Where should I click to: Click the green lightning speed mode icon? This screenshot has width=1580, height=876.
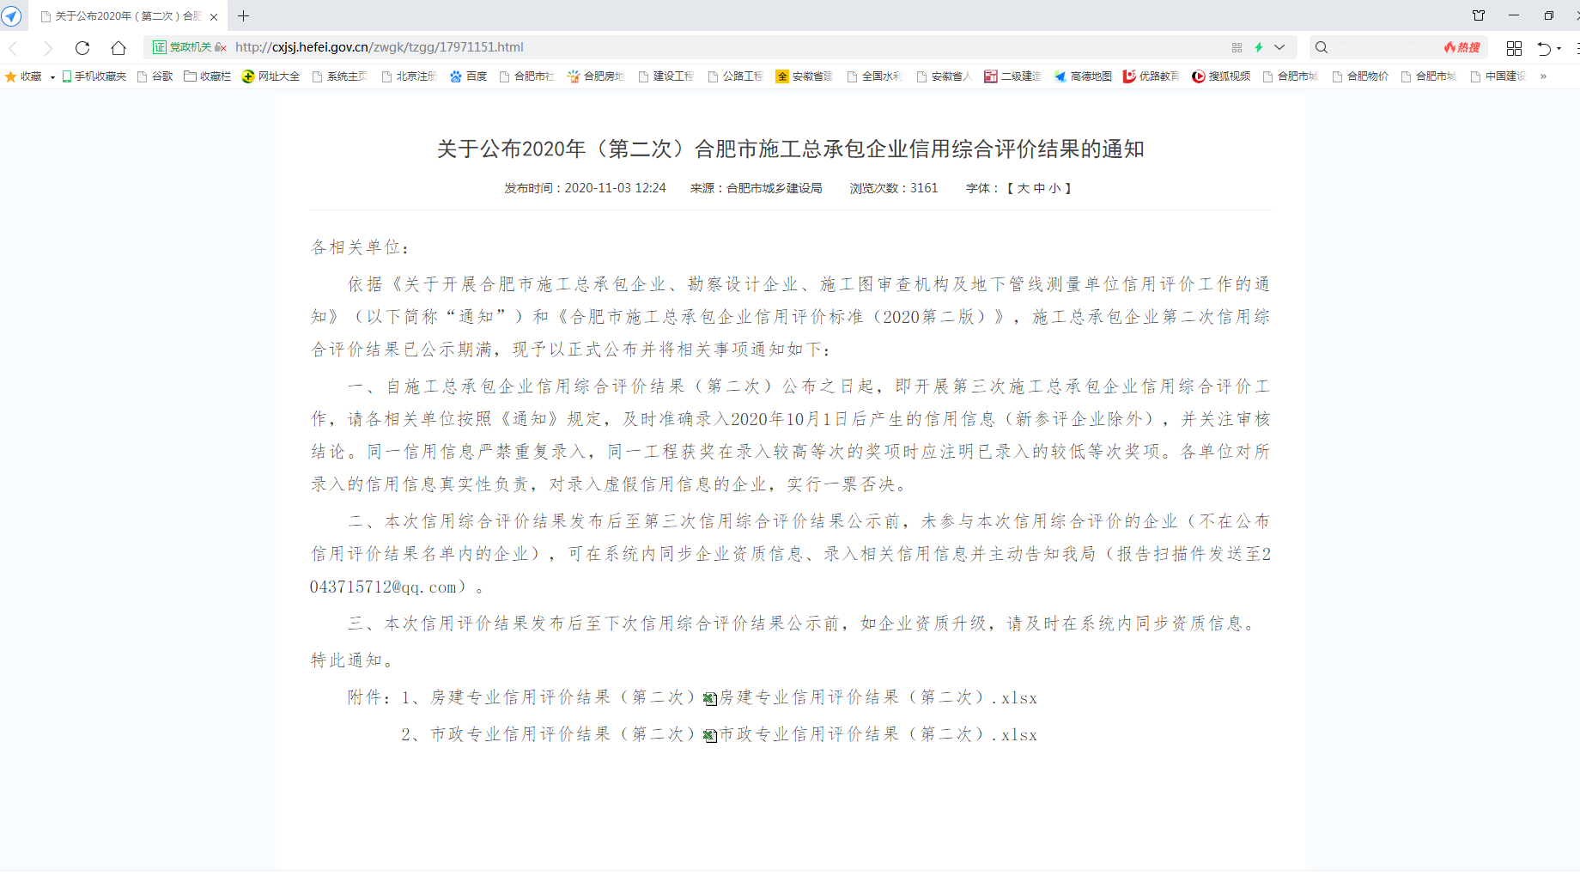tap(1259, 47)
